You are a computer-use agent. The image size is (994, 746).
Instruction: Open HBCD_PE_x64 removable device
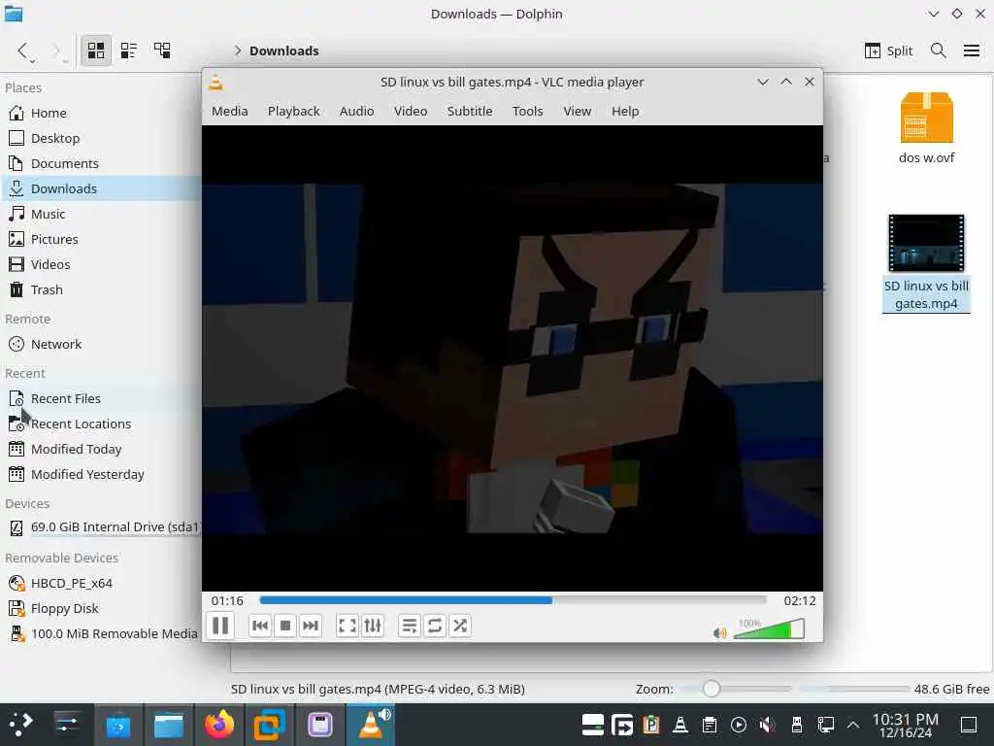(101, 583)
